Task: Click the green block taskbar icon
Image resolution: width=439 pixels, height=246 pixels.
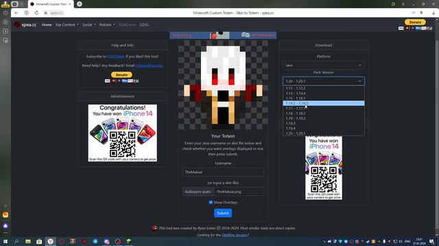Action: tap(129, 241)
